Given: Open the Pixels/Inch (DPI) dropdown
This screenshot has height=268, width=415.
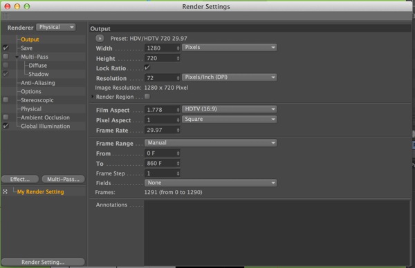Looking at the screenshot, I should click(230, 77).
